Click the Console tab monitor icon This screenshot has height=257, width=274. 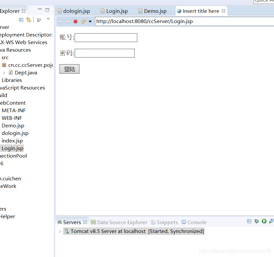pos(184,222)
